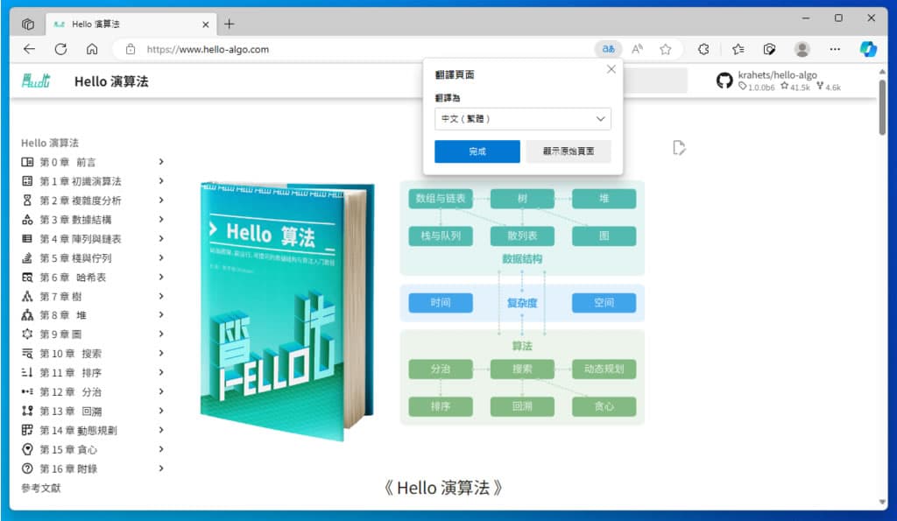Open 第 9 章 圖 chapter

(60, 334)
